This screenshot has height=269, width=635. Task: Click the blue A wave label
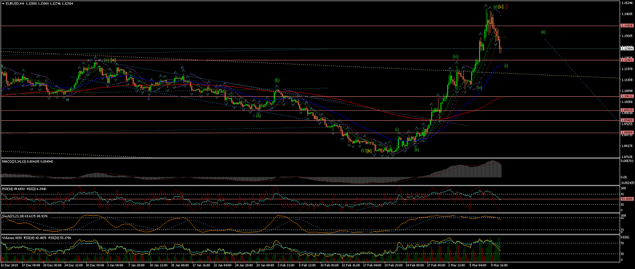(149, 99)
